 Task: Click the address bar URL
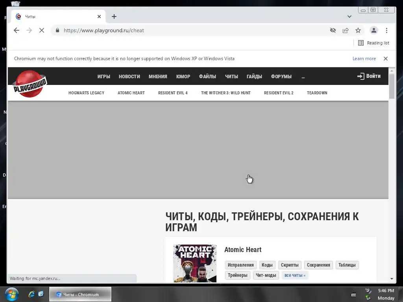(x=104, y=30)
